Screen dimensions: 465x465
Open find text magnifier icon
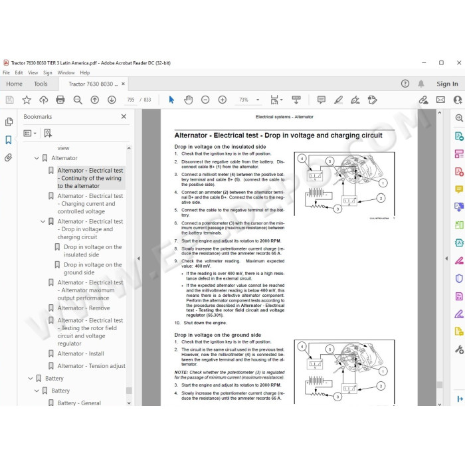click(x=78, y=100)
